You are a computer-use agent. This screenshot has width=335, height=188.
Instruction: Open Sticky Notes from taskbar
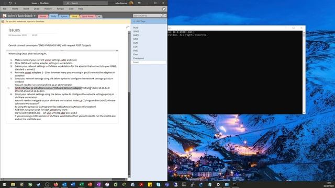[x=150, y=184]
